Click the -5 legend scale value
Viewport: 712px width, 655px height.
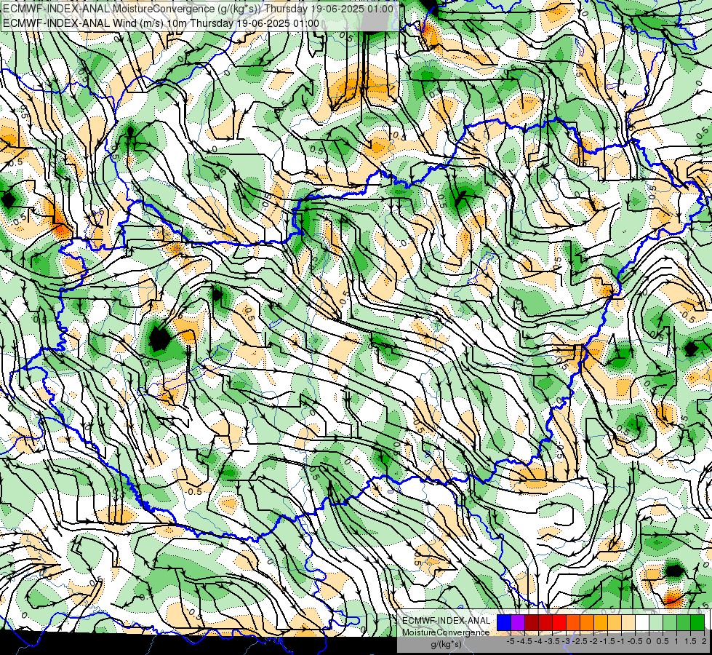511,641
